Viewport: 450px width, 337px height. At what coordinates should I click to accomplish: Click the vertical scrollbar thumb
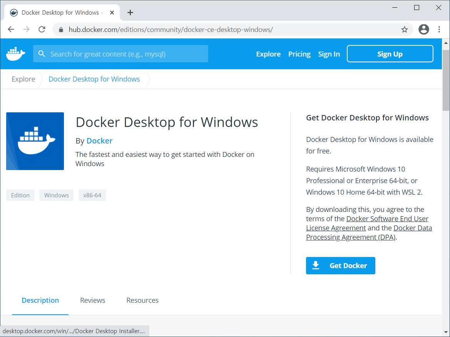pos(446,80)
